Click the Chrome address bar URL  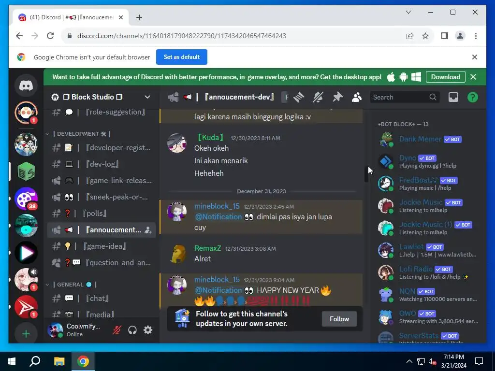[182, 36]
